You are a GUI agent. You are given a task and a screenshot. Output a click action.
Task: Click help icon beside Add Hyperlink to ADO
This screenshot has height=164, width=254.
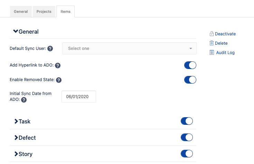[x=58, y=66]
